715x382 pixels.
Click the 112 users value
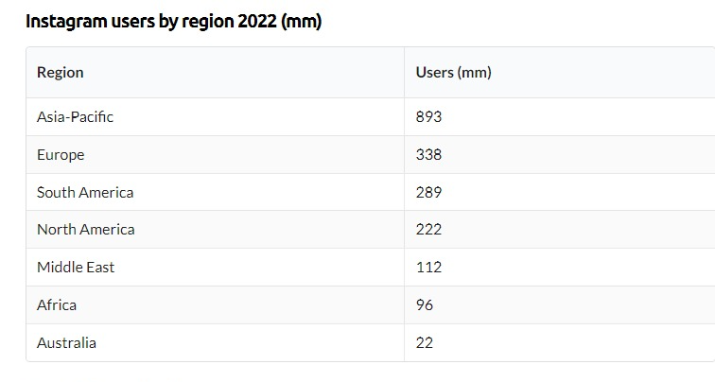tap(428, 267)
